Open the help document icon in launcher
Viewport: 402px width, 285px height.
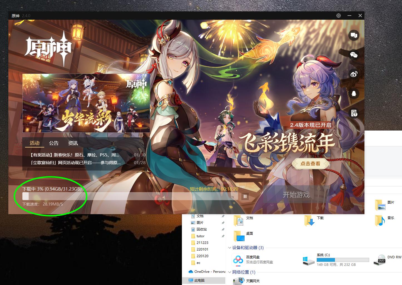[354, 113]
